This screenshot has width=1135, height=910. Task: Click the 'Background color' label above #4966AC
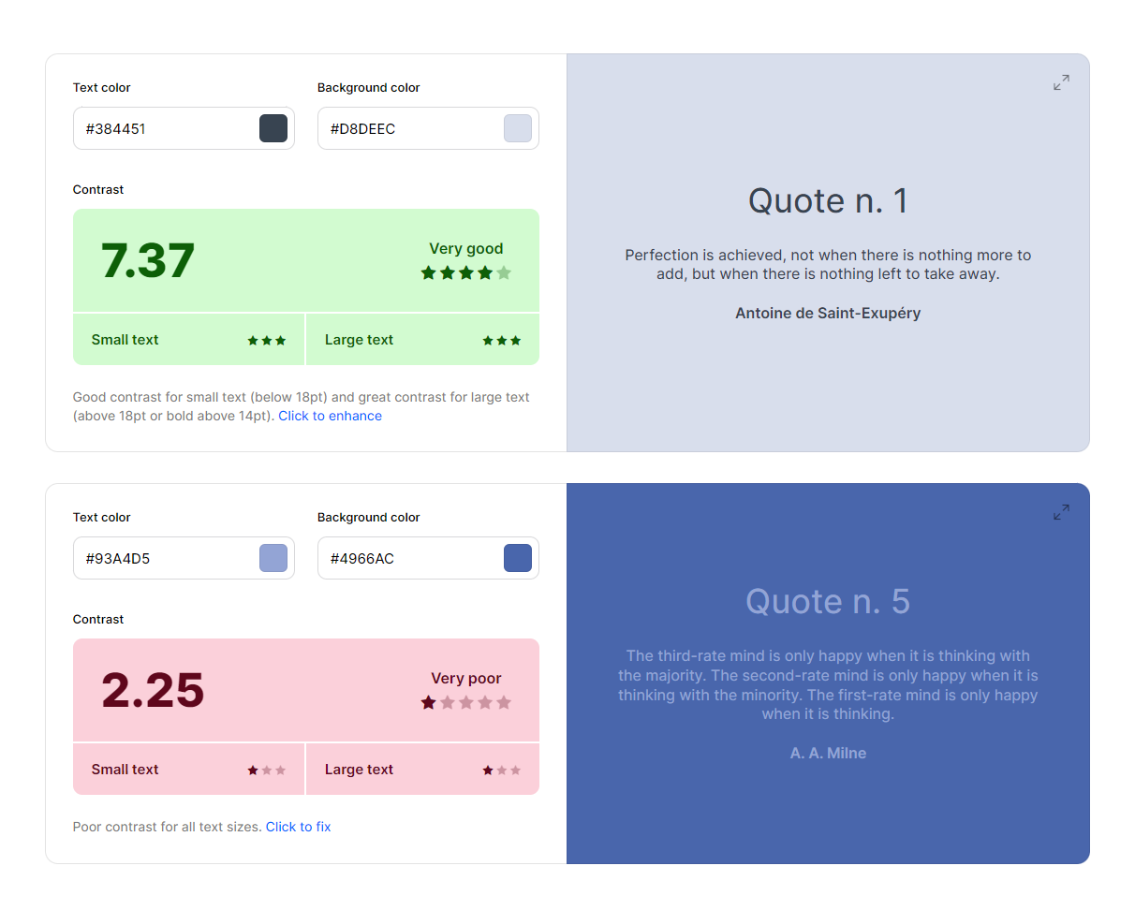(369, 517)
